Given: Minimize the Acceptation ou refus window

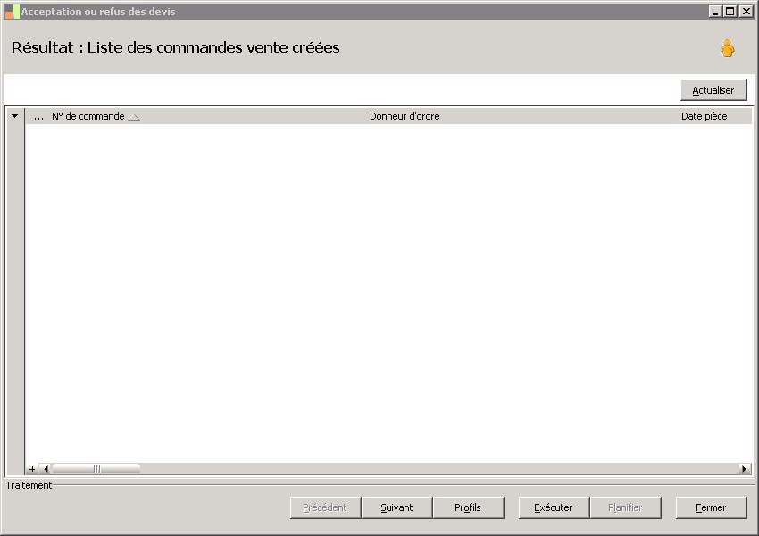Looking at the screenshot, I should [x=715, y=11].
